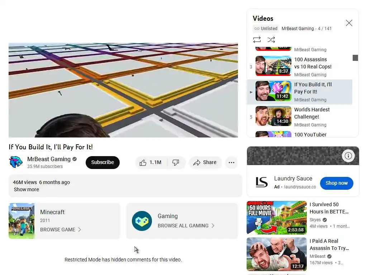Click the Minecraft game cover image
The height and width of the screenshot is (275, 367).
[x=22, y=221]
